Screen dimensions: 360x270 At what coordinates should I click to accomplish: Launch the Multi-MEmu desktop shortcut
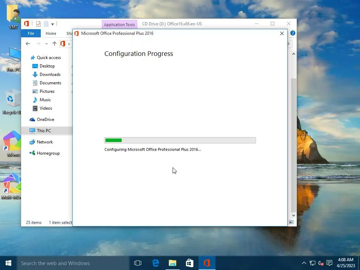[x=12, y=186]
